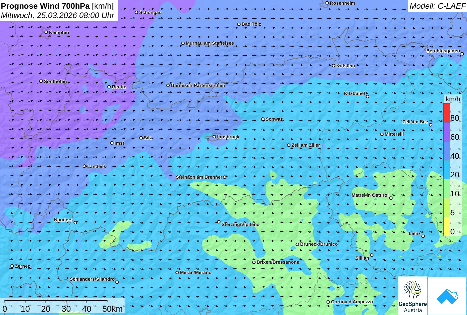Screen dimensions: 467x315
Task: Click the Mittersill location marker
Action: coord(382,134)
